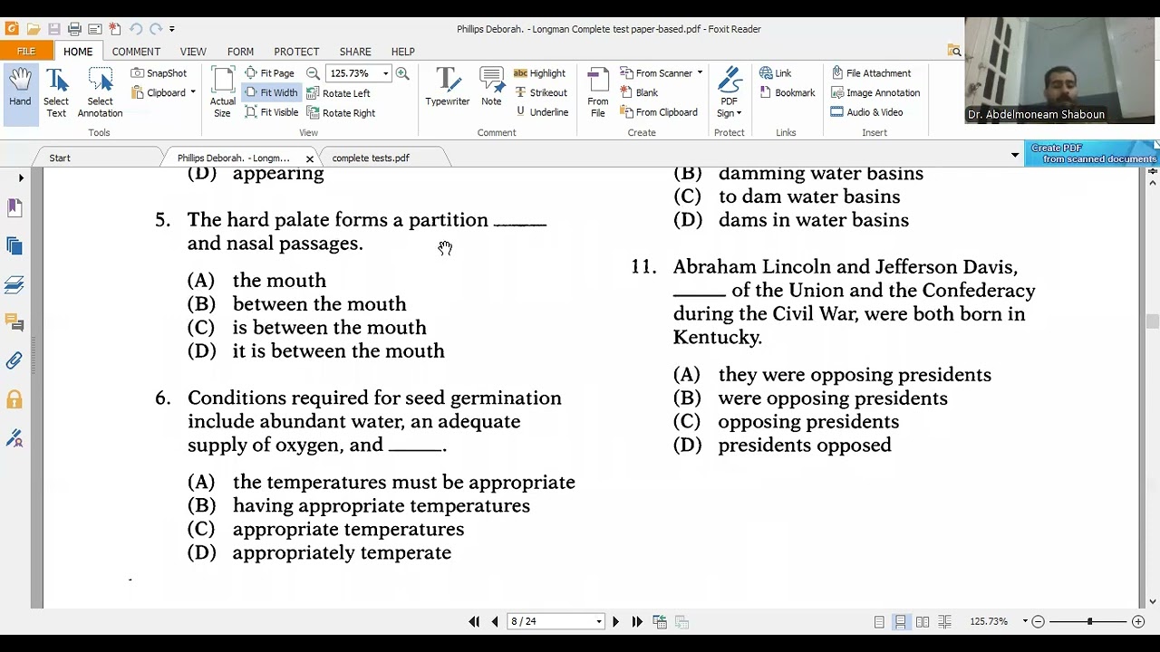Go to the previous page
The height and width of the screenshot is (652, 1160).
[495, 621]
